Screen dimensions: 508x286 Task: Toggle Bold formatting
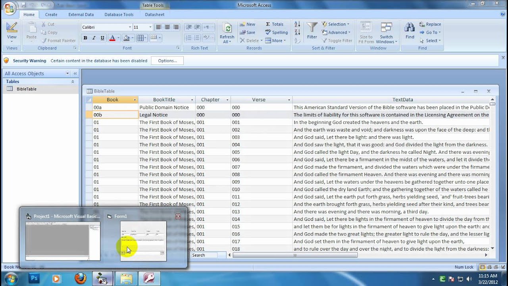point(85,38)
